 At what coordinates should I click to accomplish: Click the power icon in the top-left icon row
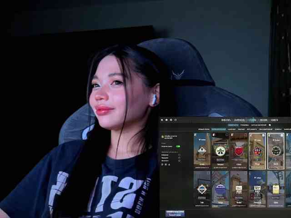point(176,120)
